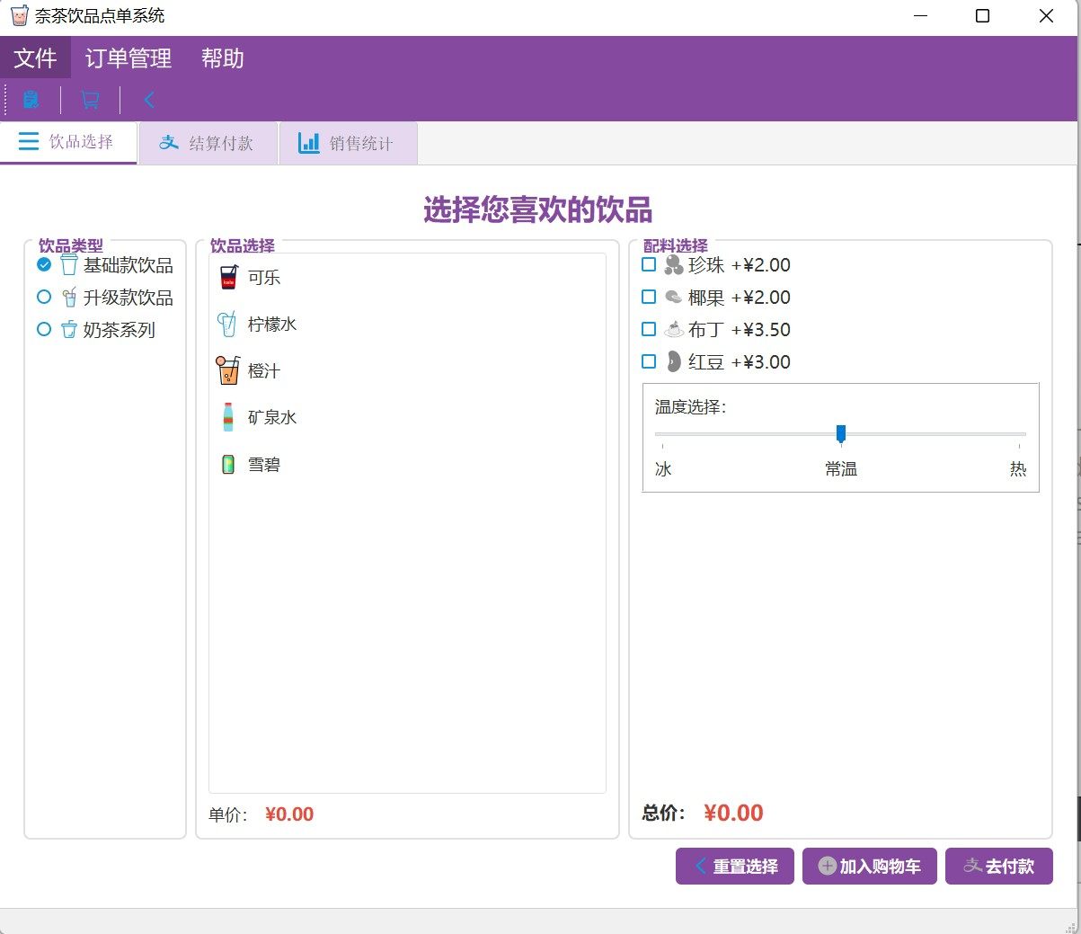The image size is (1081, 934).
Task: Open the 文件 menu
Action: tap(35, 58)
